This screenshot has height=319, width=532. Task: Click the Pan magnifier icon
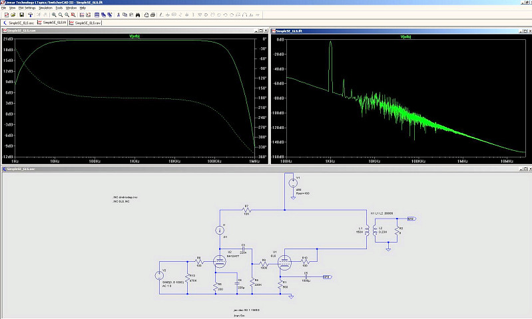point(61,15)
